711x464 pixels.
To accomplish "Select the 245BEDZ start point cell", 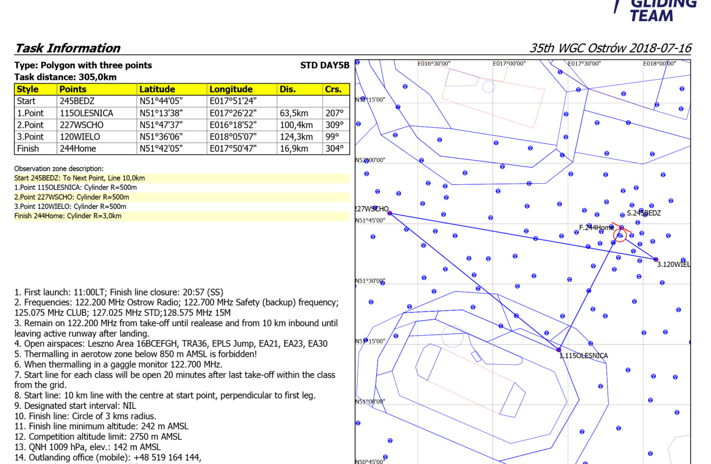I will 78,101.
